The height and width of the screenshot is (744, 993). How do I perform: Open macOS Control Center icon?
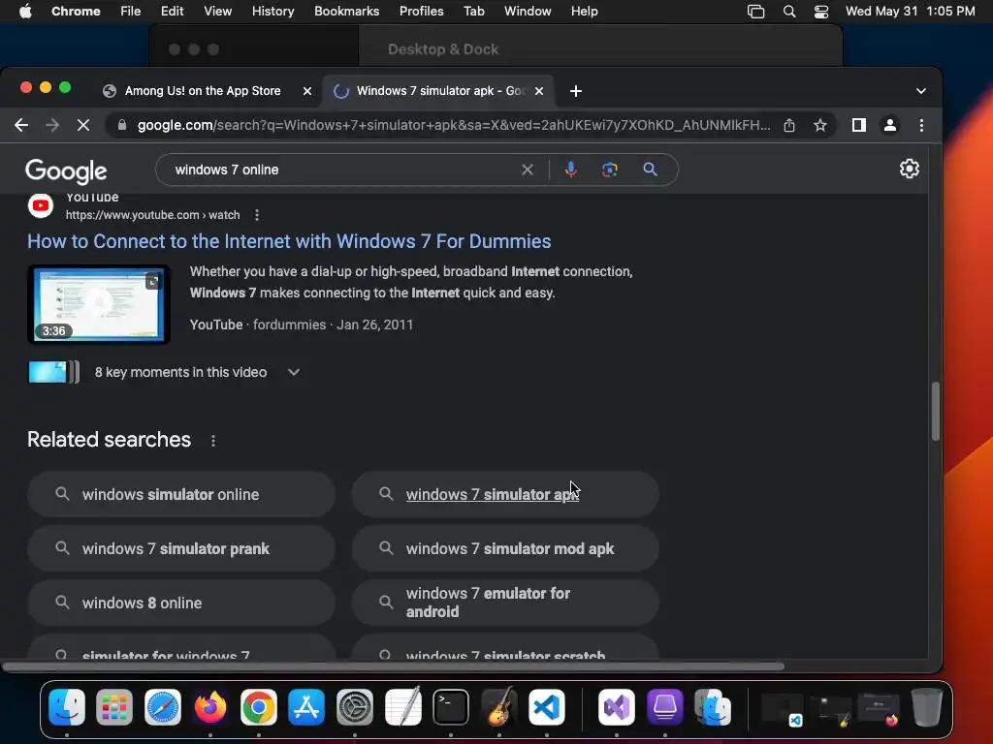click(x=820, y=12)
